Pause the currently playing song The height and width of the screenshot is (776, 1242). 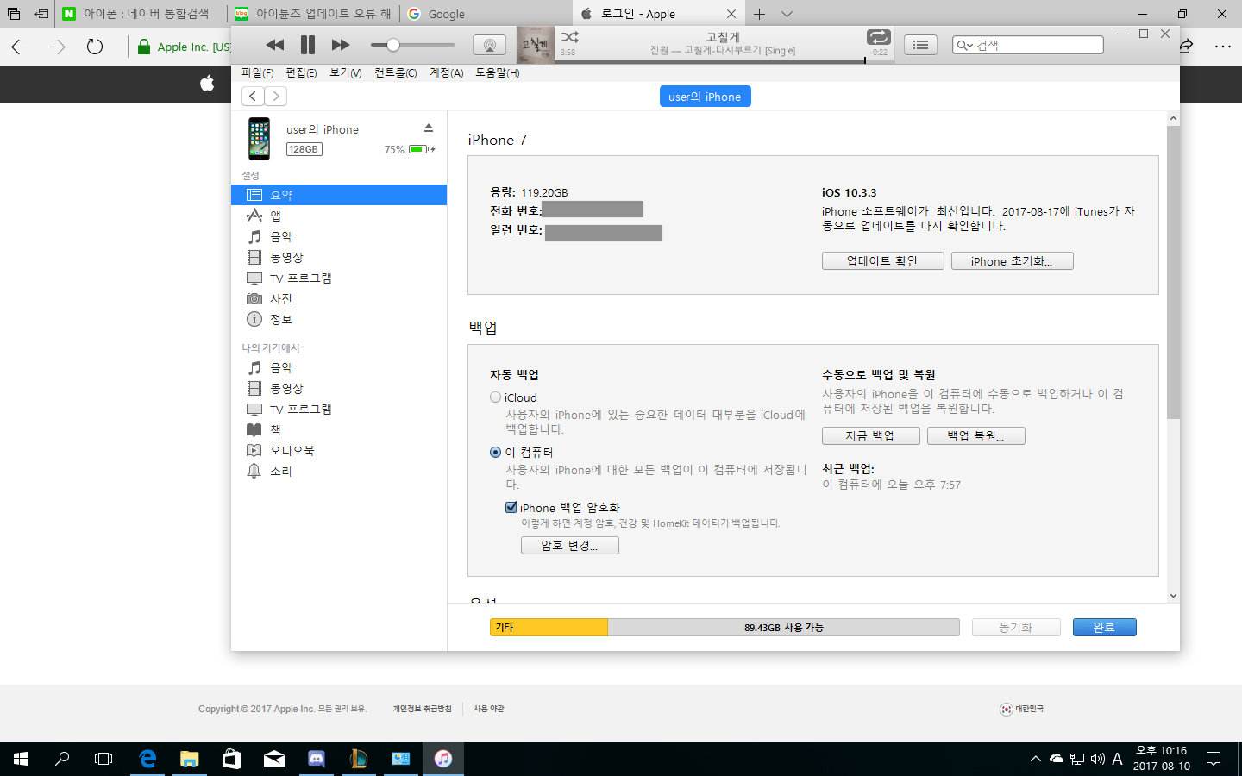tap(308, 45)
